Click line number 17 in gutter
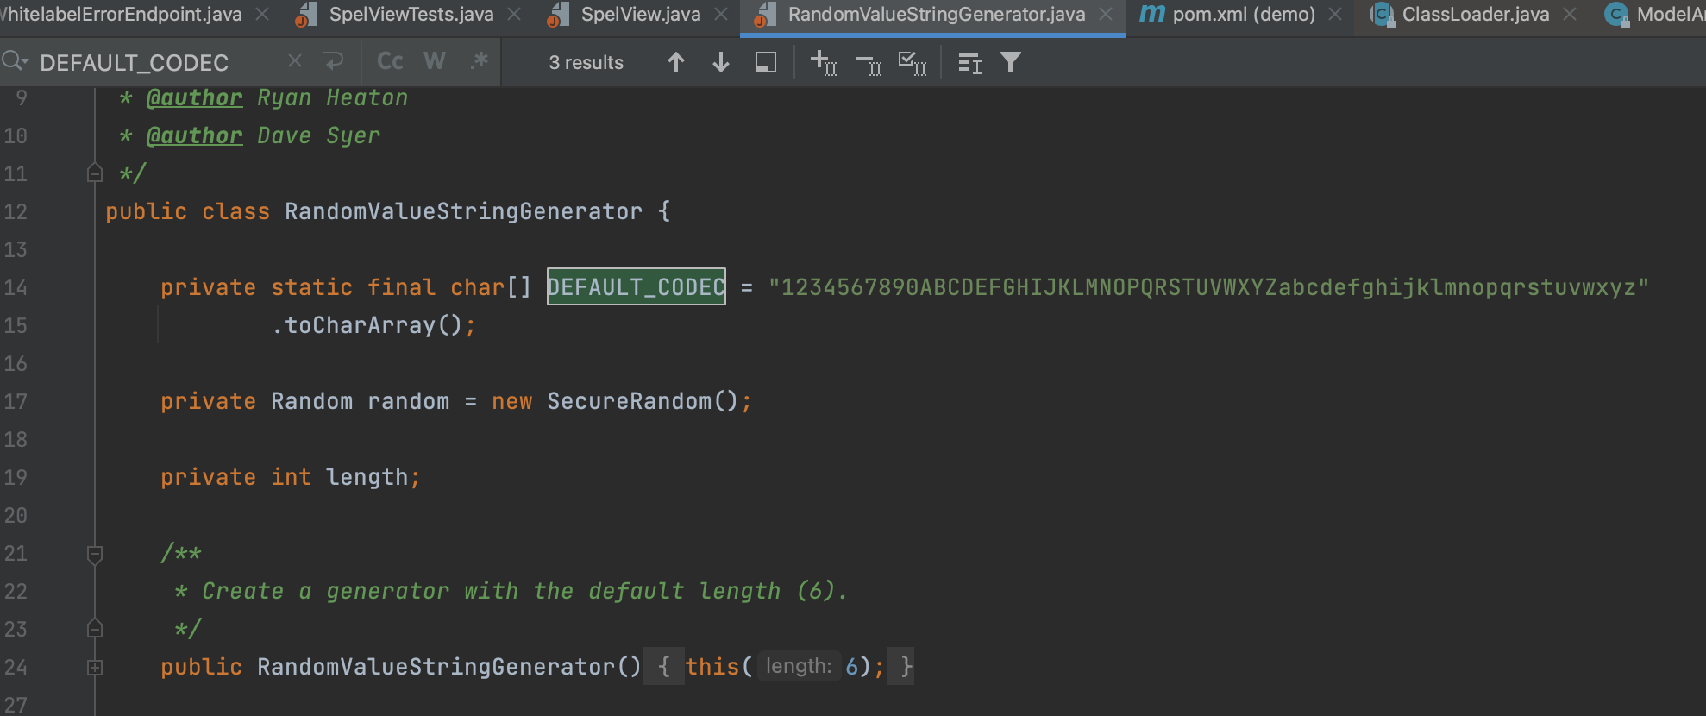Viewport: 1706px width, 716px height. [16, 401]
